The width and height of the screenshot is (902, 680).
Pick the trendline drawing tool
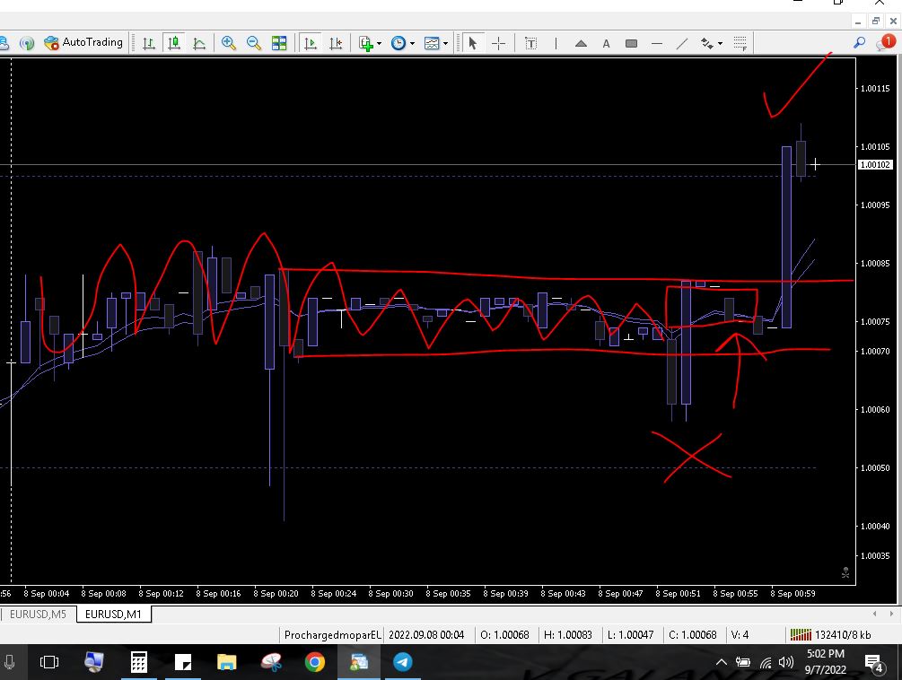[x=682, y=42]
